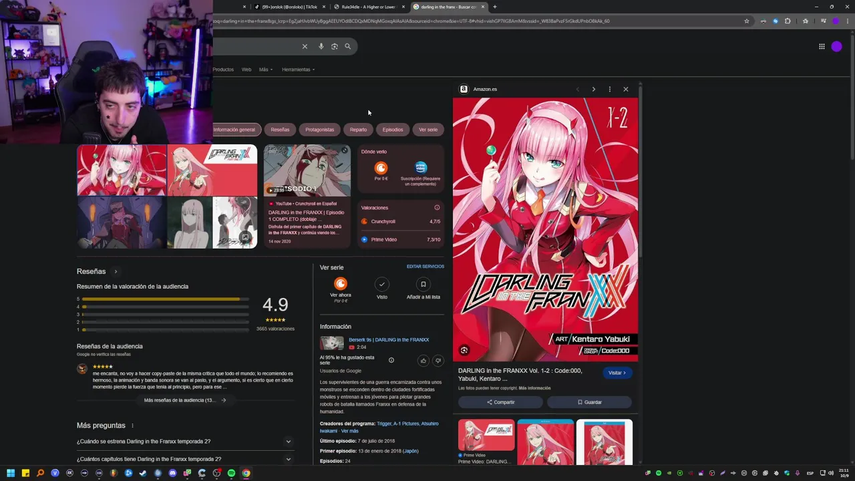Click the Guardar button
Screen dimensions: 855x481
pyautogui.click(x=589, y=402)
